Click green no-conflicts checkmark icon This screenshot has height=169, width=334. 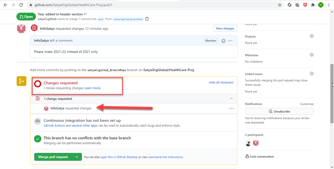(38, 139)
